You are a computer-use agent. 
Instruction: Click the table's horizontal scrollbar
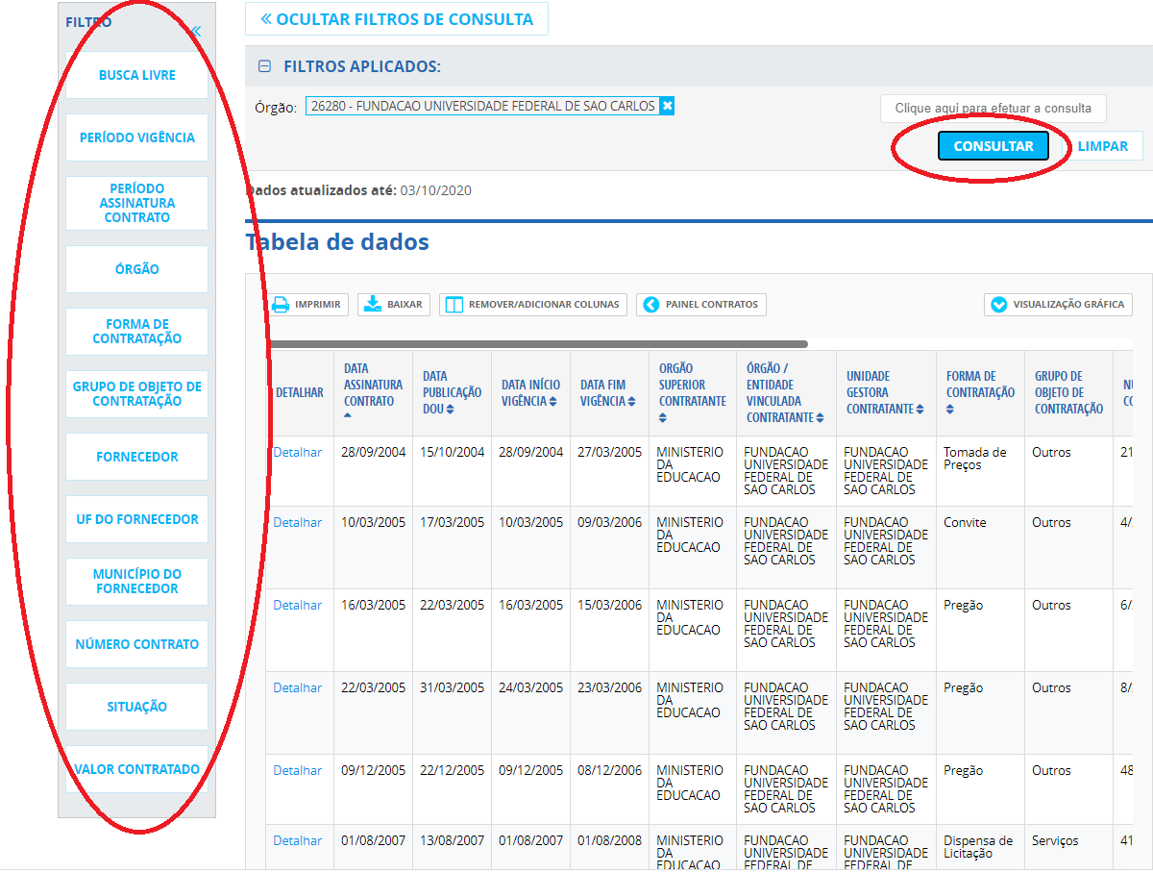click(537, 344)
